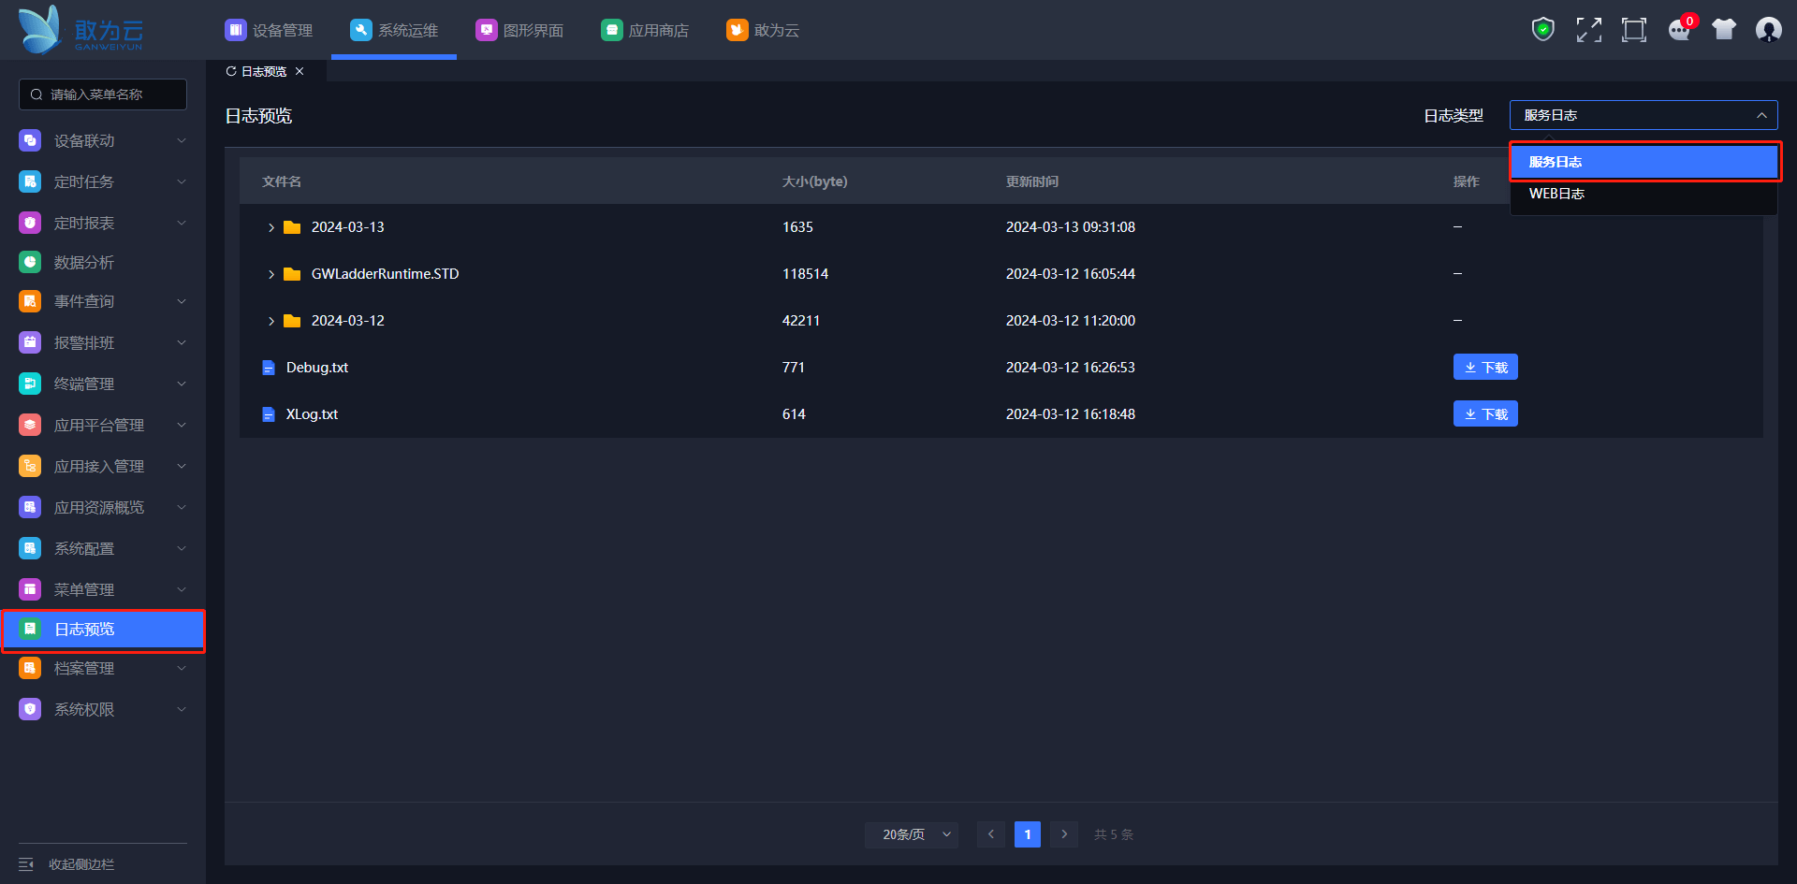
Task: Click the 终端管理 sidebar icon
Action: (30, 384)
